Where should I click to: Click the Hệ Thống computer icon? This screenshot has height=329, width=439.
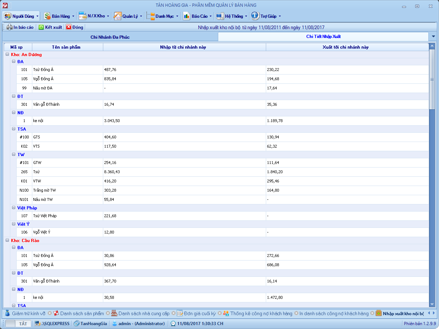[220, 16]
